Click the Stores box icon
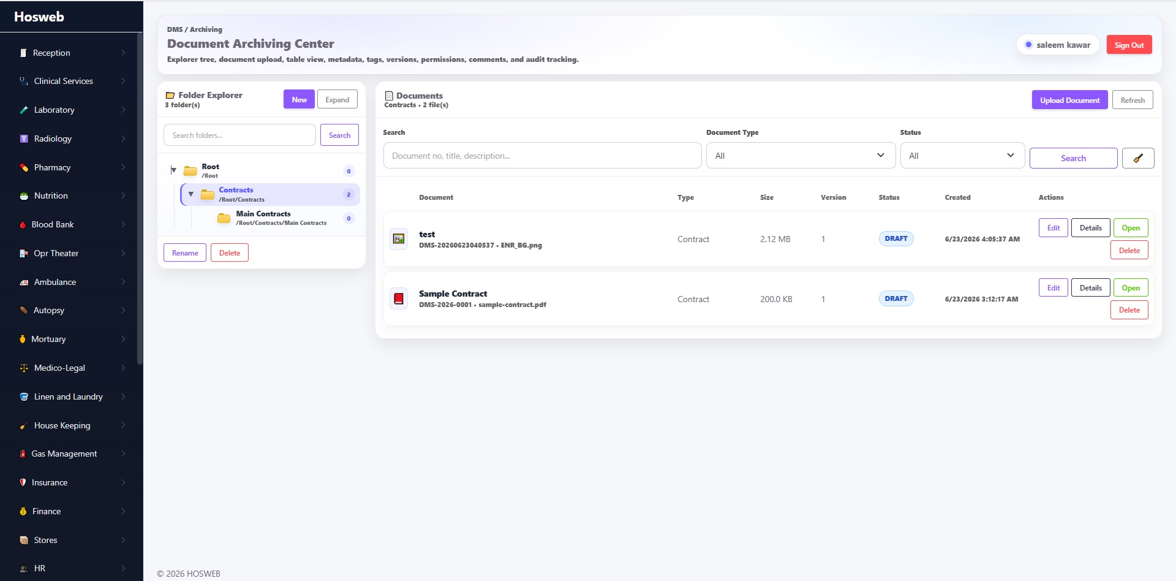 point(24,540)
